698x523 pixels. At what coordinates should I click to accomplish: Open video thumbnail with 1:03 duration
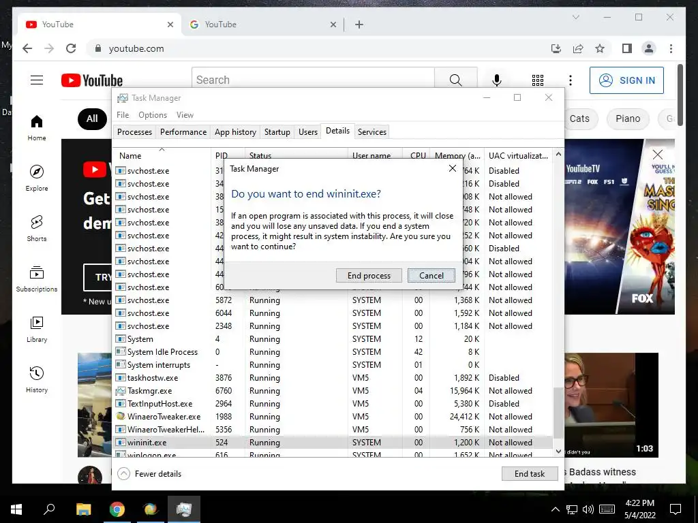click(611, 405)
